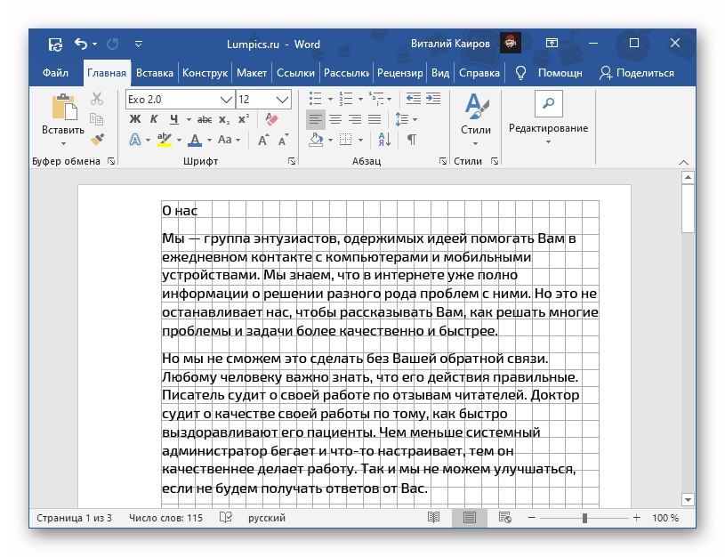
Task: Click the Clear Formatting eraser icon
Action: pyautogui.click(x=272, y=119)
